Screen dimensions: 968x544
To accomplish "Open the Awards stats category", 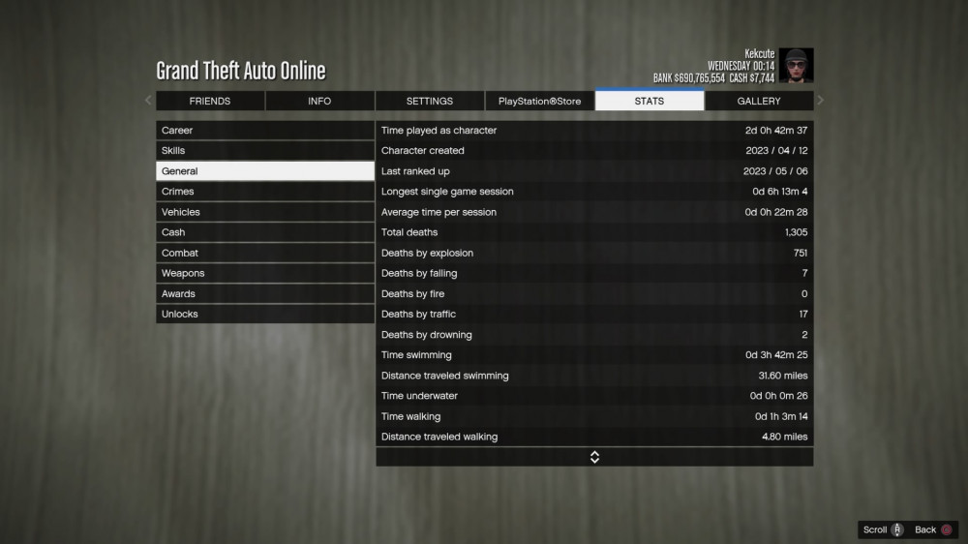I will pyautogui.click(x=265, y=294).
